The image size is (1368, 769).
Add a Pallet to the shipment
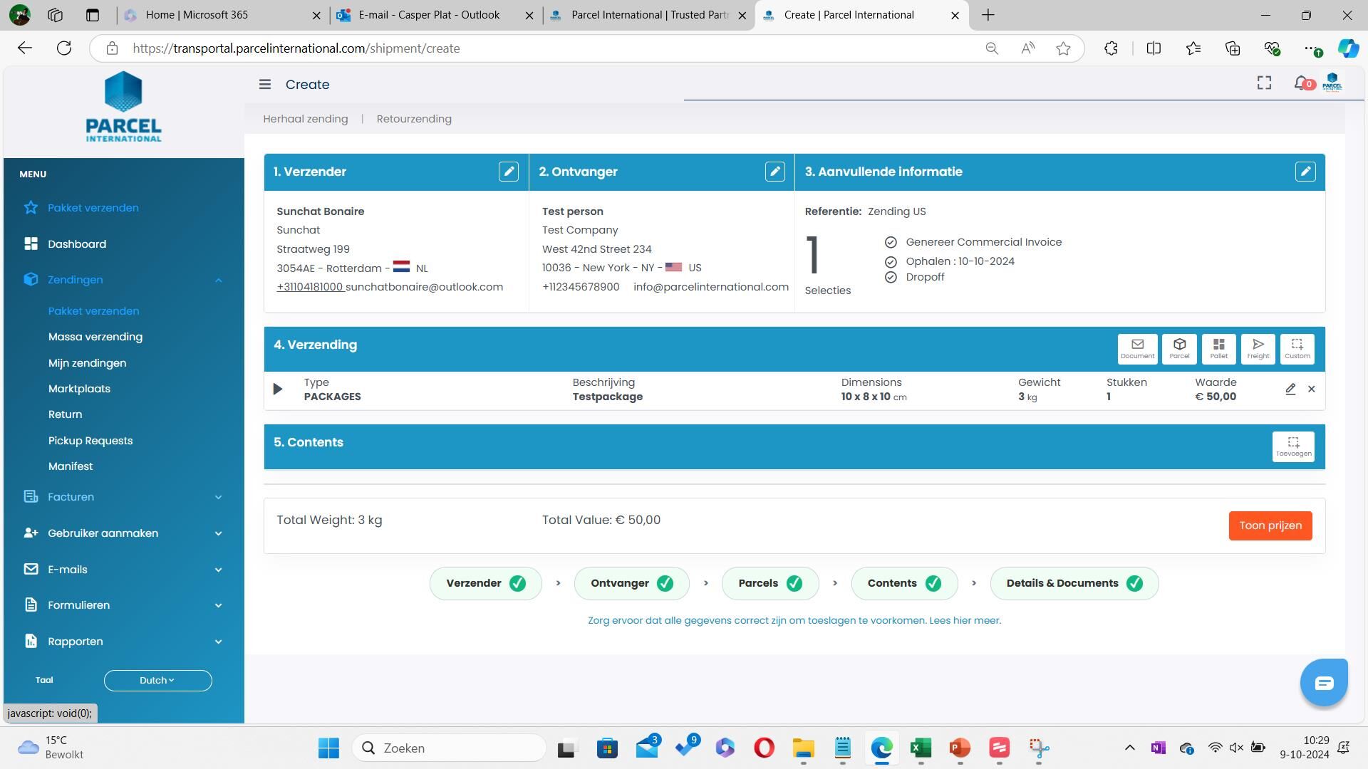[x=1218, y=348]
